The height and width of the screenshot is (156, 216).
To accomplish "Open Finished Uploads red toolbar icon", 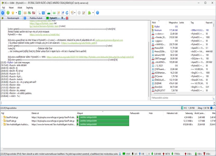I will [34, 13].
